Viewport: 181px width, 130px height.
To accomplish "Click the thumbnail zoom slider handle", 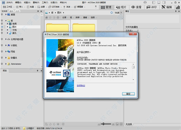I will (103, 124).
